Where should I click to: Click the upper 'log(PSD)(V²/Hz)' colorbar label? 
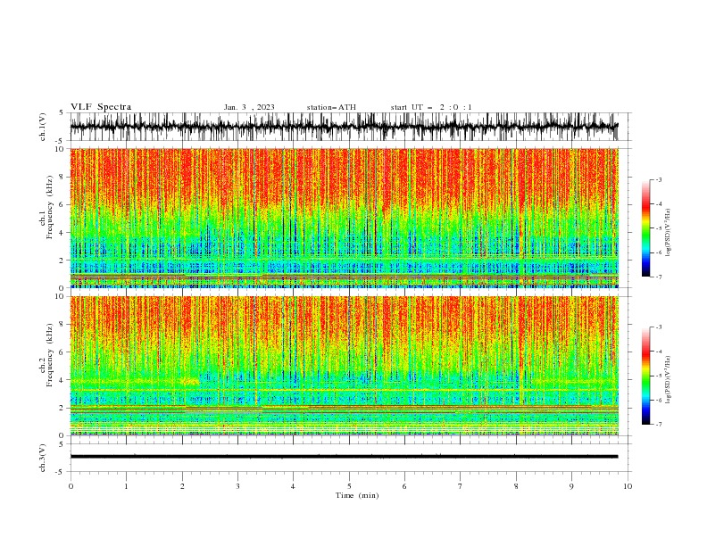click(669, 233)
